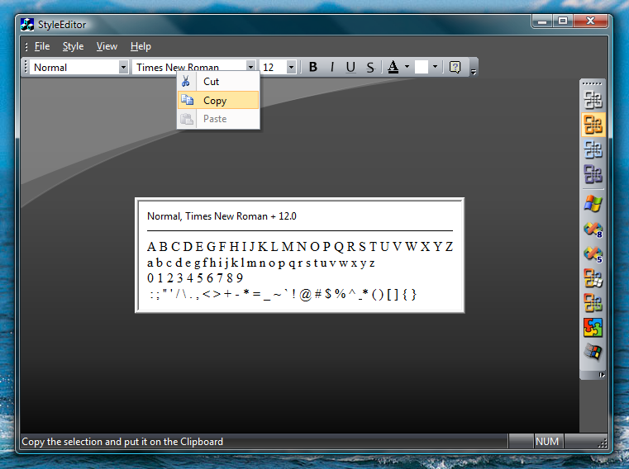Select the colorful puzzle pieces theme icon
This screenshot has height=469, width=629.
pyautogui.click(x=593, y=328)
